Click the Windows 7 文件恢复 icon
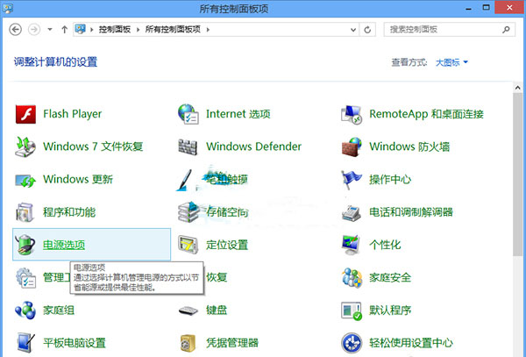526x357 pixels. pyautogui.click(x=25, y=146)
